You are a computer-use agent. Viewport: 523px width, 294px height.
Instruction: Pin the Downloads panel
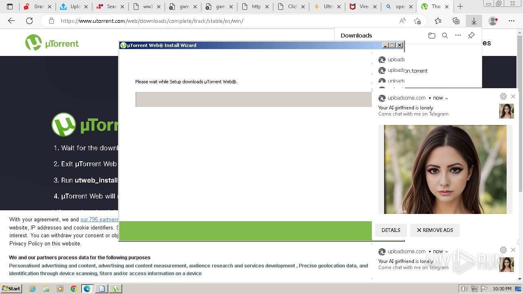pos(471,36)
